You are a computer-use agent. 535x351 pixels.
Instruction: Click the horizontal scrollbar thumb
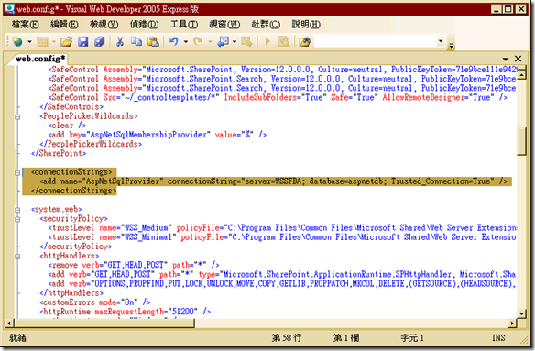coord(104,323)
